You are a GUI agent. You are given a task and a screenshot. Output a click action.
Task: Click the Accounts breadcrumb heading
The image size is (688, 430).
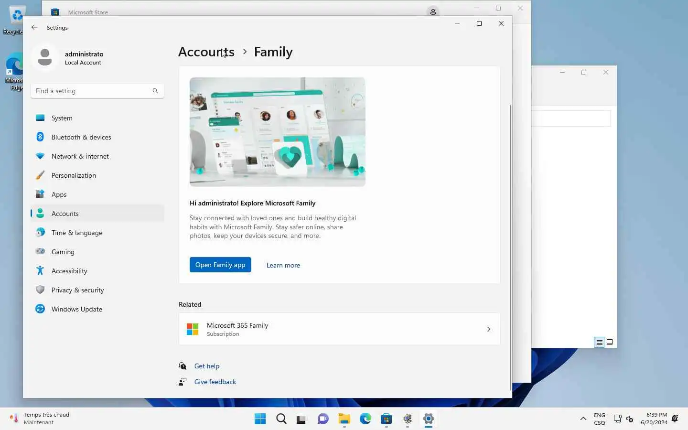pos(206,52)
